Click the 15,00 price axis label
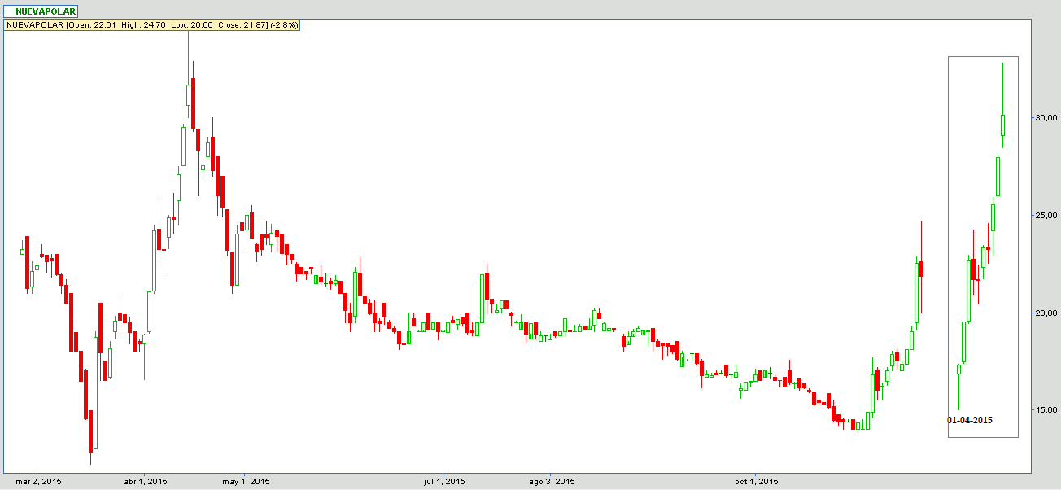 click(x=1045, y=409)
